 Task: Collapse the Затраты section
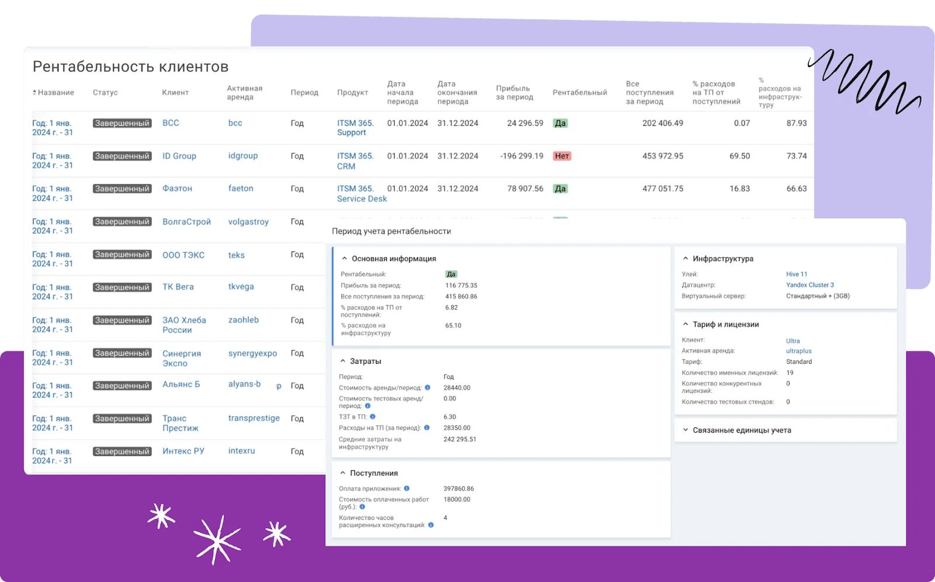pos(342,361)
